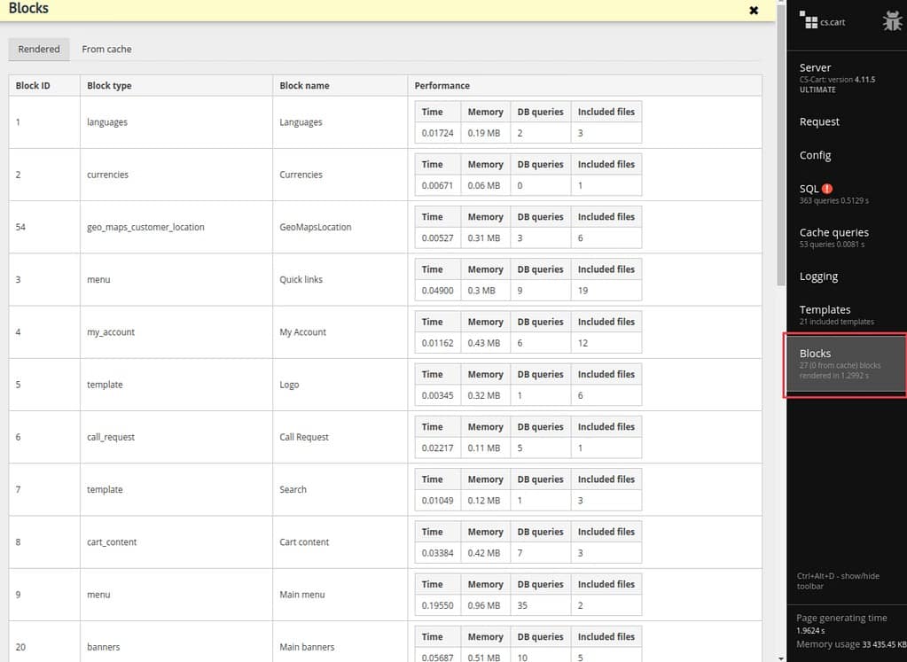Click the 0.03384 time value

pos(437,553)
